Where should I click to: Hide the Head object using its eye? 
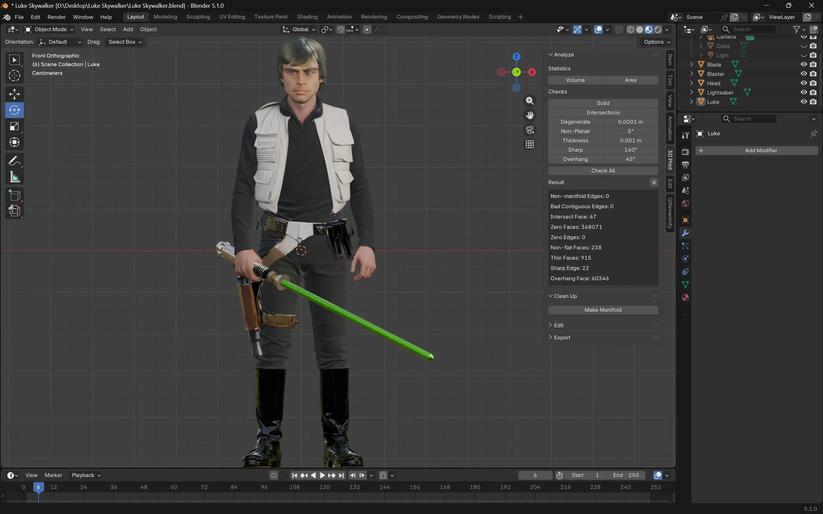[x=803, y=83]
